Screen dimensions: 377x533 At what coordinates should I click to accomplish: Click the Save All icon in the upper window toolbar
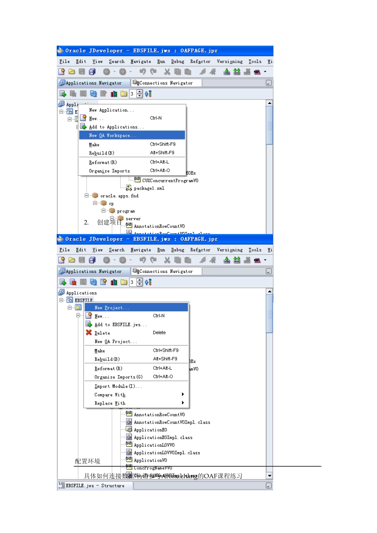tap(92, 72)
